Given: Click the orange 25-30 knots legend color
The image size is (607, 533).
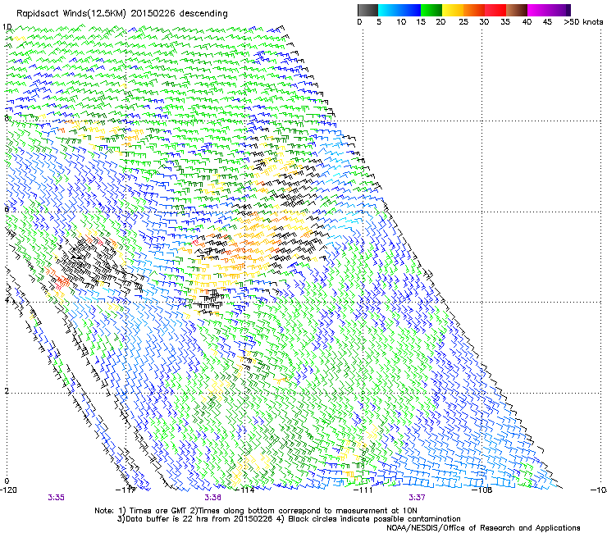Looking at the screenshot, I should [474, 10].
